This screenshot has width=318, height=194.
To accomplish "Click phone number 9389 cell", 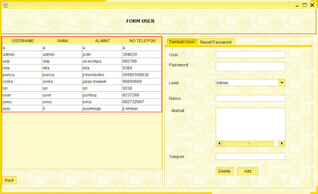I will (142, 68).
